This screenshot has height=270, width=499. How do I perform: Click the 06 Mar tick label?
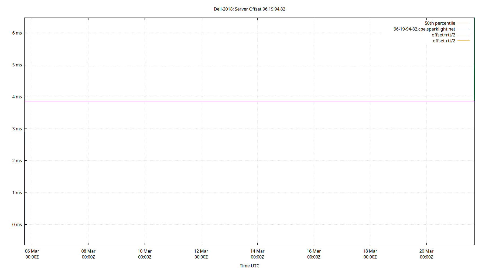tap(32, 251)
